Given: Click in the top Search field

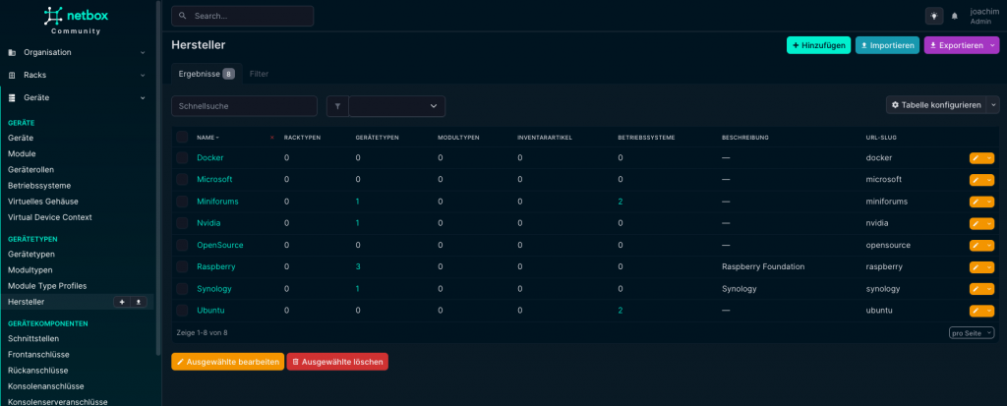Looking at the screenshot, I should click(243, 16).
